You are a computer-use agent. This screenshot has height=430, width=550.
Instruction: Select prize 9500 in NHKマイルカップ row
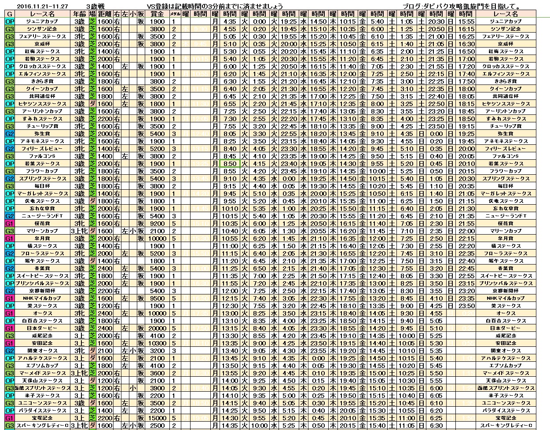pos(157,298)
